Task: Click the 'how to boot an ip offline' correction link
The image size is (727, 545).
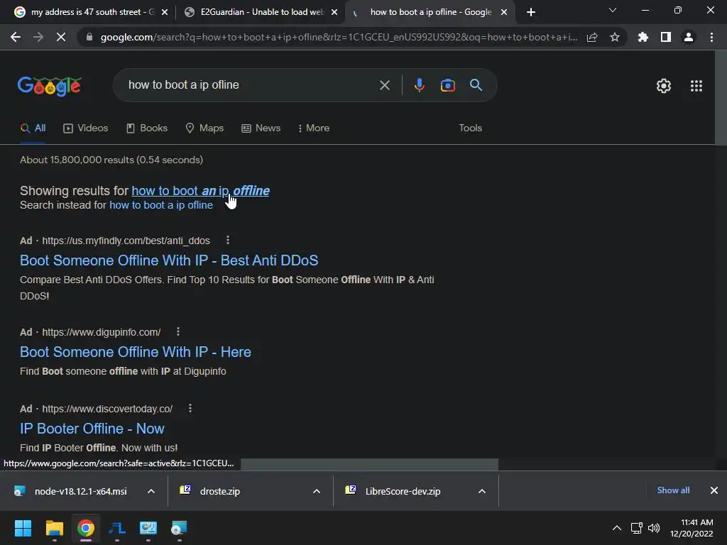Action: (x=200, y=190)
